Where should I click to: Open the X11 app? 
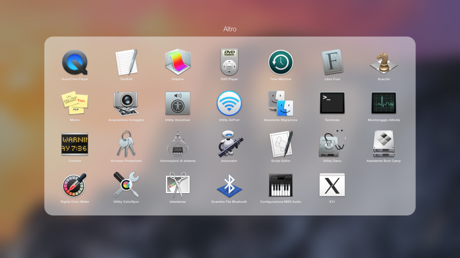pyautogui.click(x=332, y=185)
